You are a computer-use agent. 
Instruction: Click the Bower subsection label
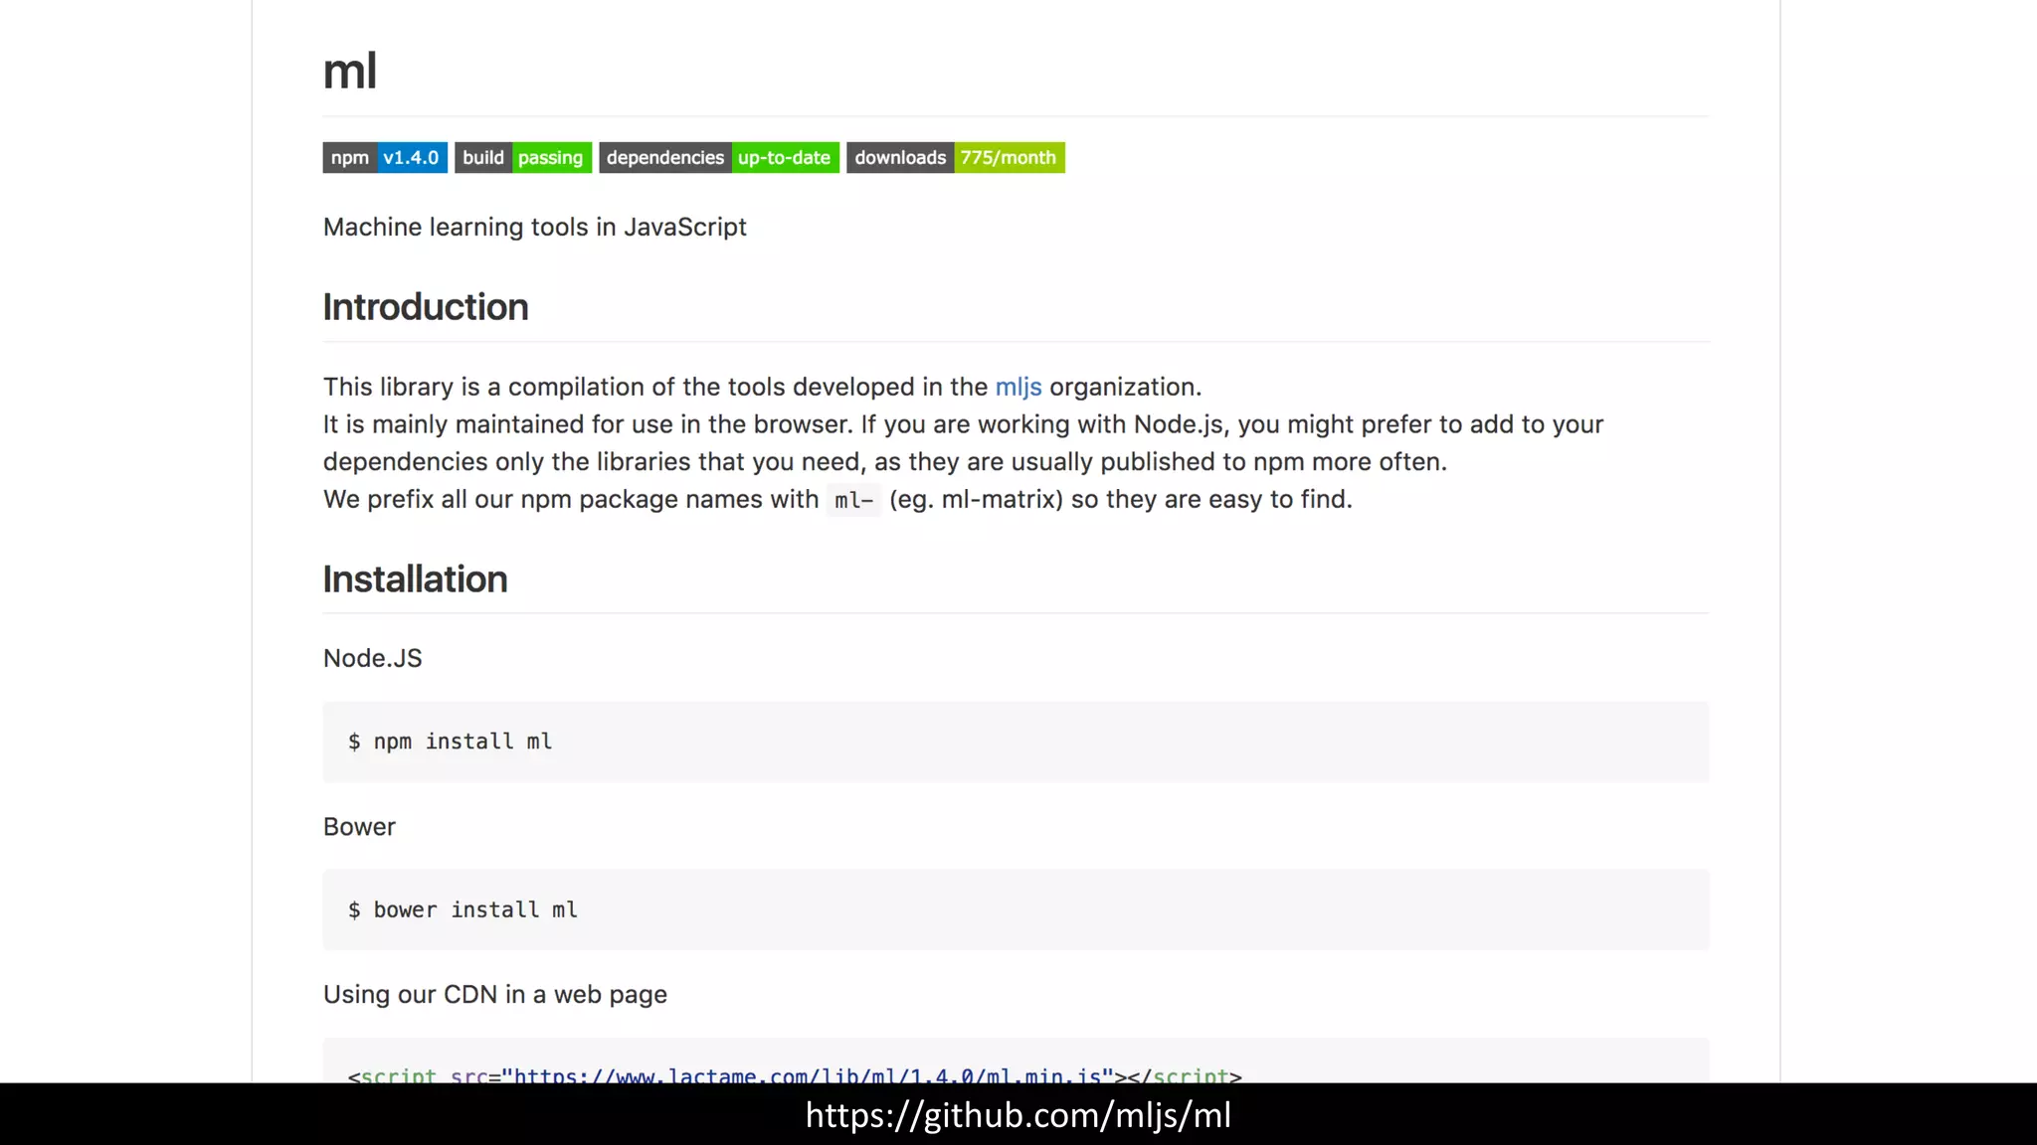359,827
